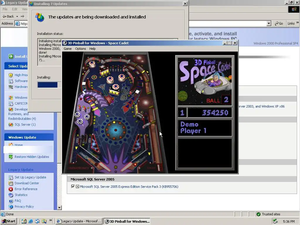Click the CAPICOM category icon in sidebar
300x225 pixels.
coord(11,103)
